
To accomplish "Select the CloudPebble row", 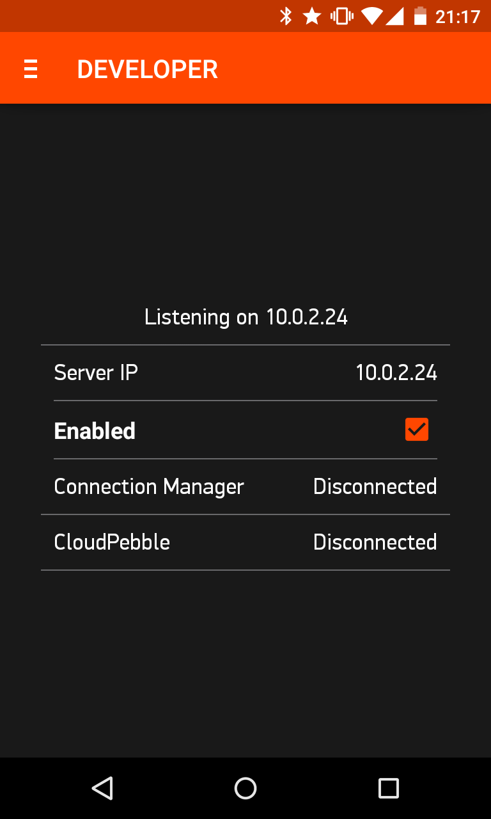I will point(245,542).
